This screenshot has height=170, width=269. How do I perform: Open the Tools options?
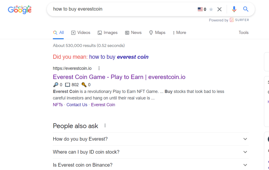(x=244, y=32)
